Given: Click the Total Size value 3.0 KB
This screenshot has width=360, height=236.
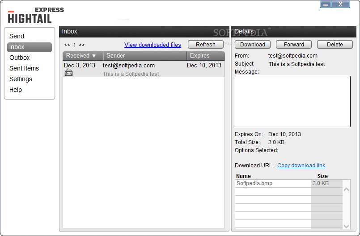Looking at the screenshot, I should (276, 142).
